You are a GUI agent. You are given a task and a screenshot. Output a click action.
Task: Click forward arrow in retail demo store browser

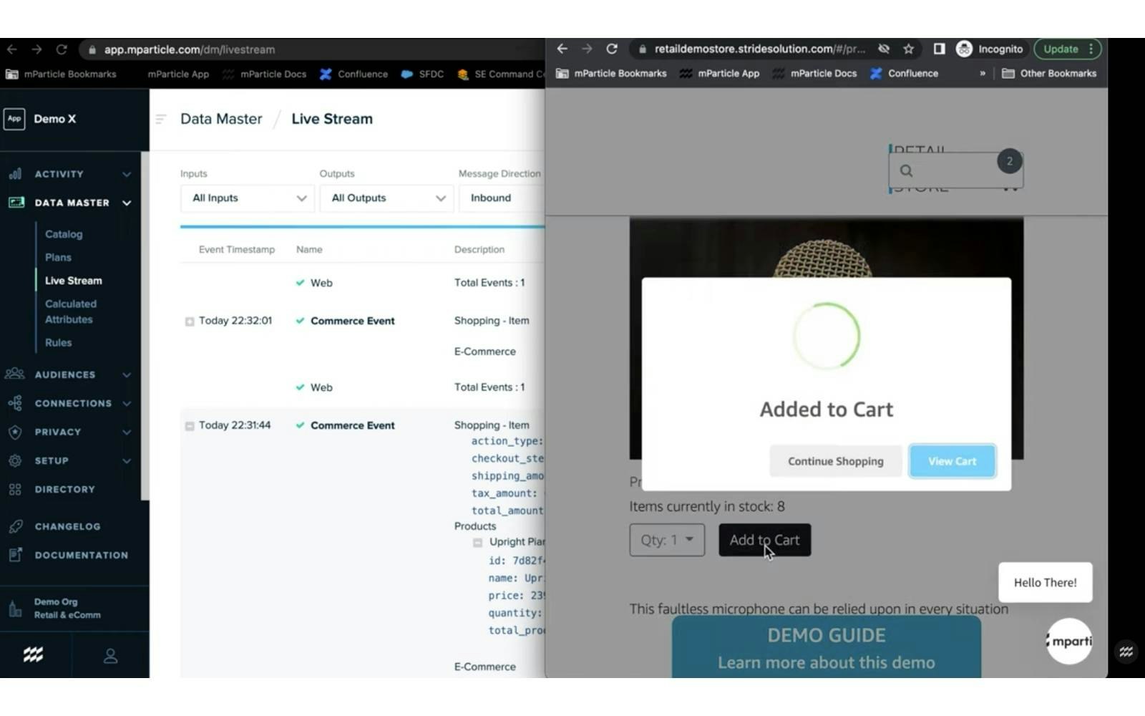pos(587,49)
